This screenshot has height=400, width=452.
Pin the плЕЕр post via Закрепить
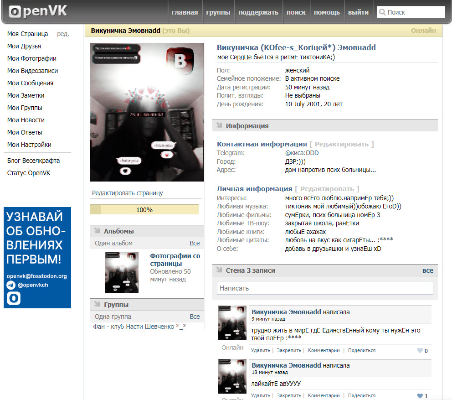point(289,350)
